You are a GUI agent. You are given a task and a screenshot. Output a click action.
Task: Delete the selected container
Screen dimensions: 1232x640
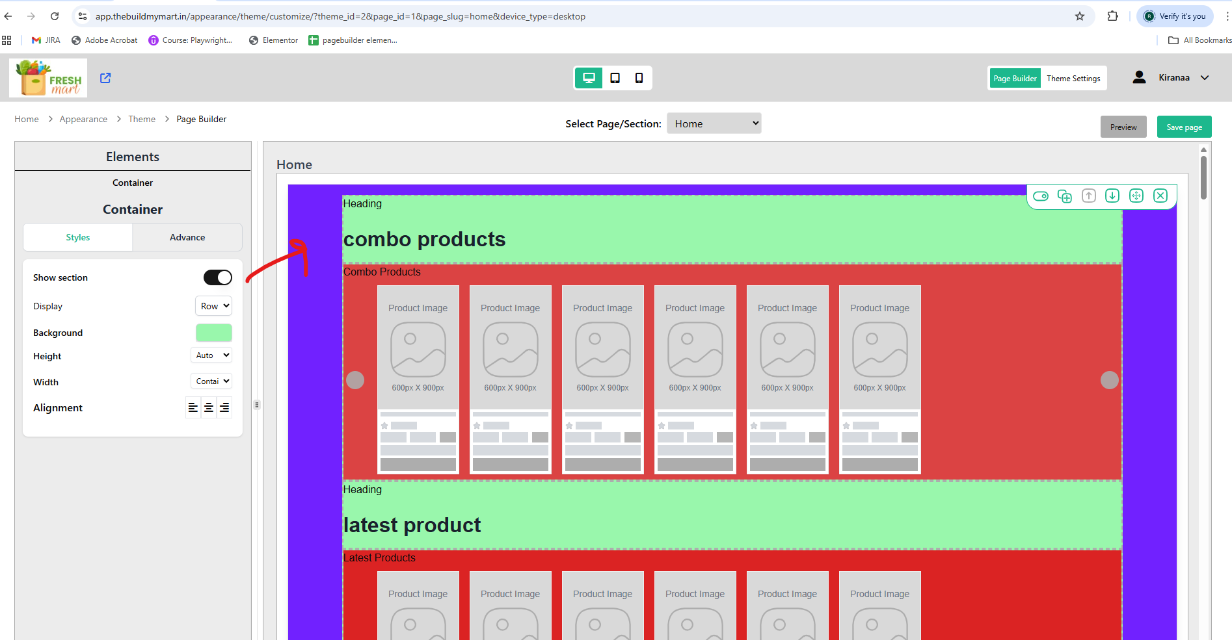click(x=1160, y=196)
